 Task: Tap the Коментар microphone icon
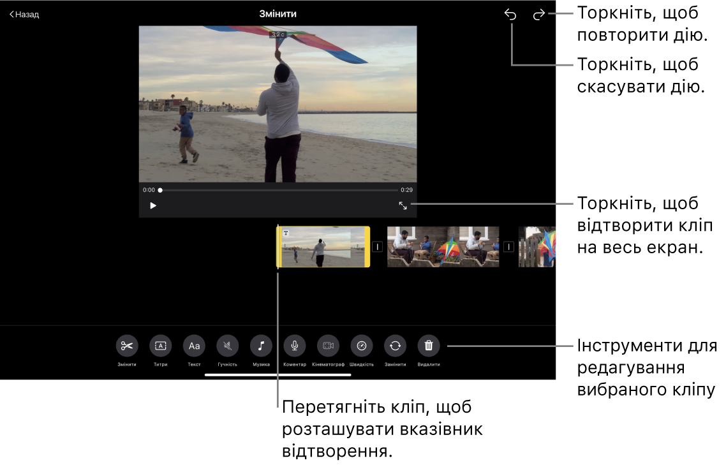click(295, 346)
